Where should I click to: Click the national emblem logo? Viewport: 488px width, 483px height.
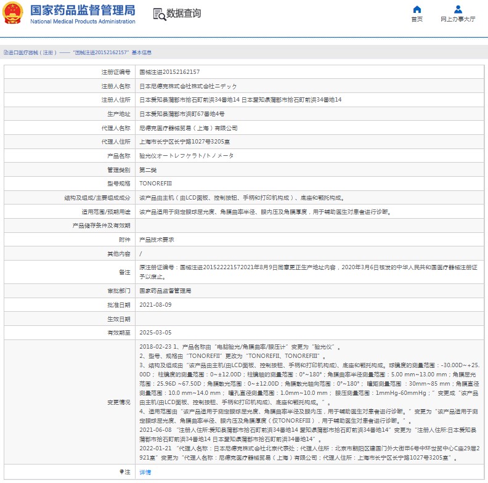[13, 13]
